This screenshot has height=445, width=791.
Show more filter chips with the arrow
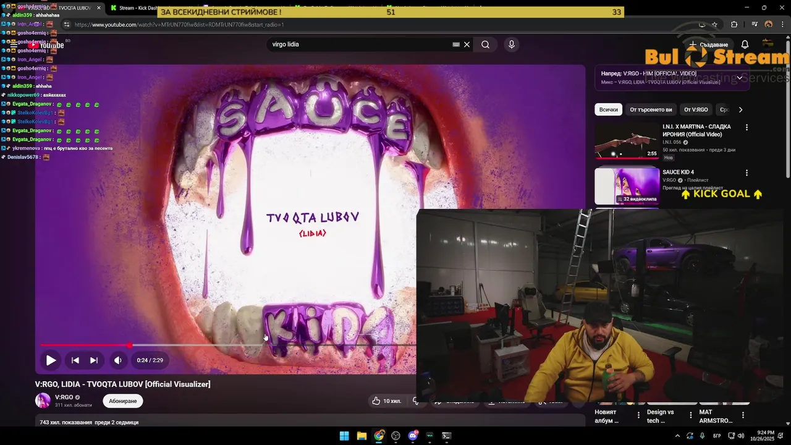740,109
